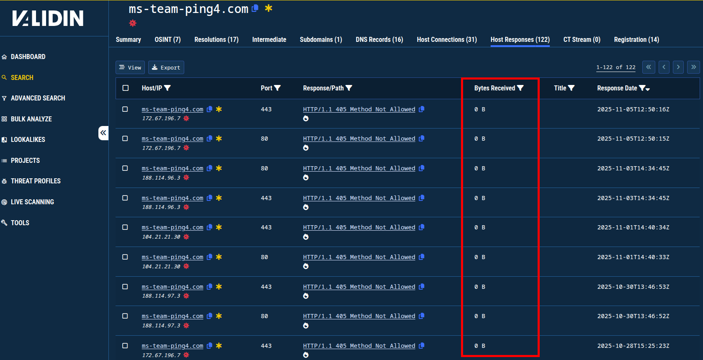The height and width of the screenshot is (360, 703).
Task: Copy the ms-team-ping4.com domain title
Action: pyautogui.click(x=255, y=8)
